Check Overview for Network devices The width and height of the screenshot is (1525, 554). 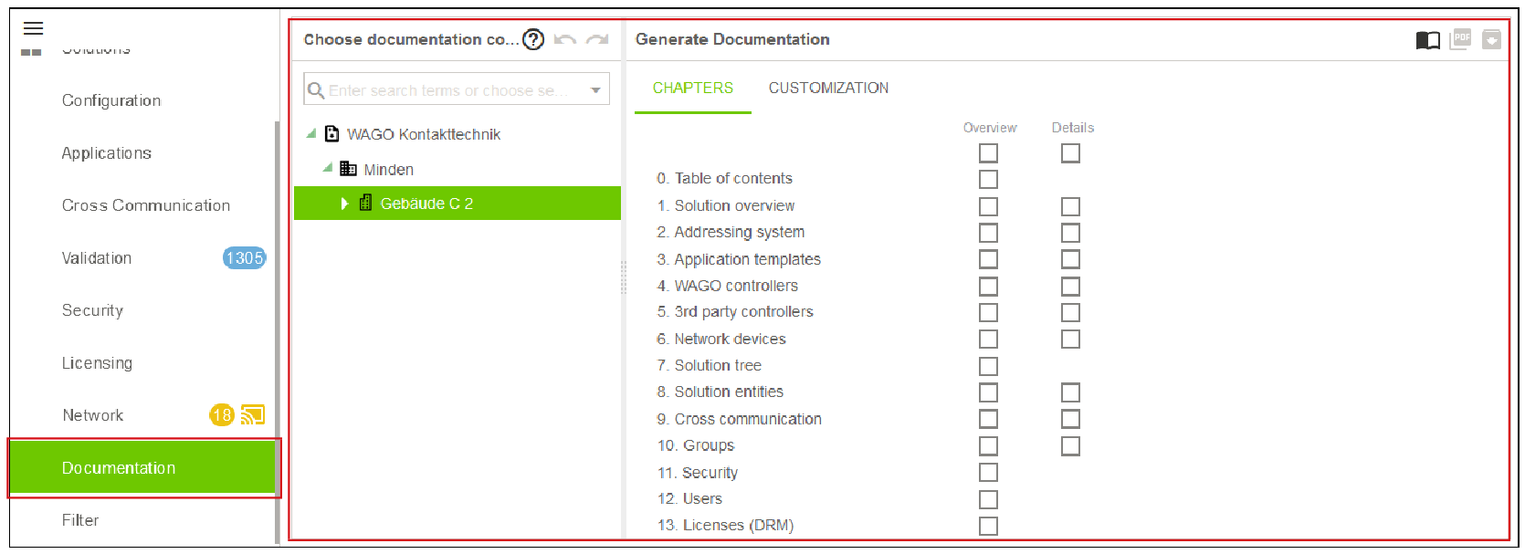pos(988,339)
